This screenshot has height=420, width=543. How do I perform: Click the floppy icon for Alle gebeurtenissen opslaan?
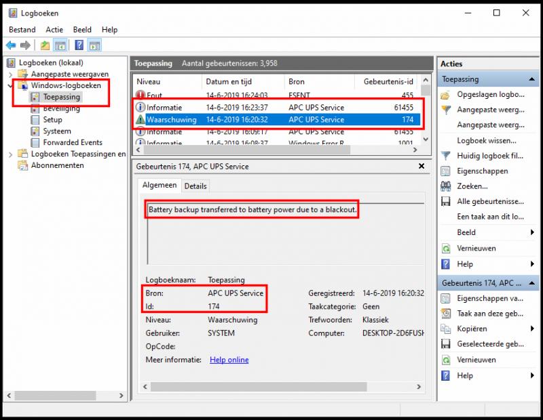coord(445,202)
